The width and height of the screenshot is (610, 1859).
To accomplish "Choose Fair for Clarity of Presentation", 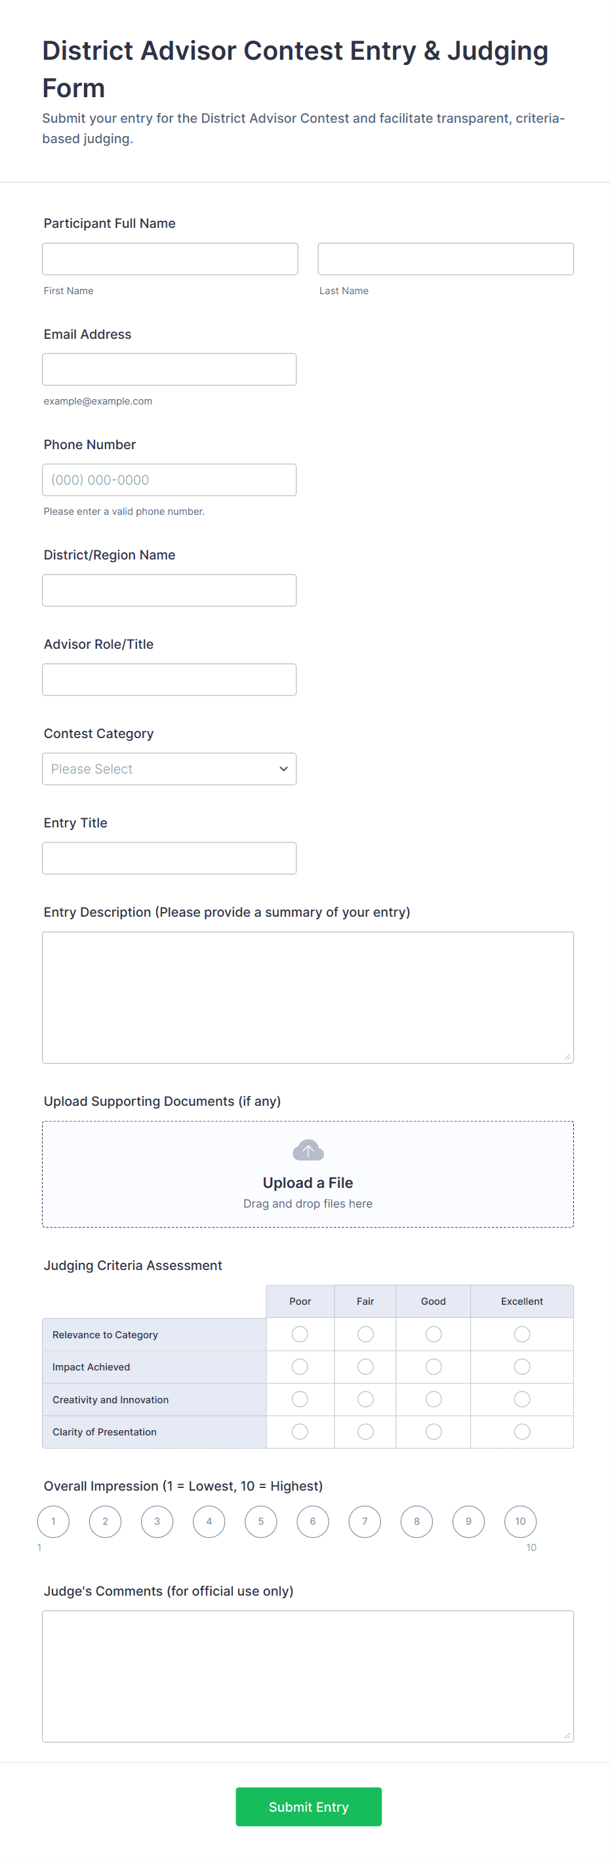I will point(365,1431).
